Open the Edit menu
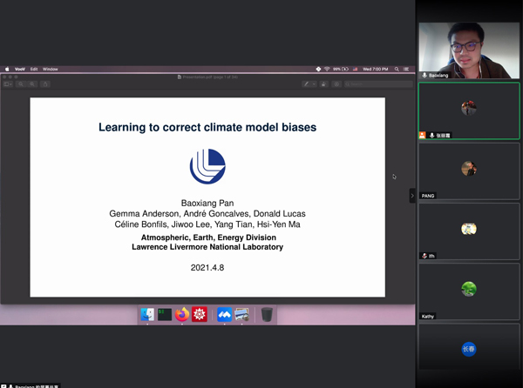Viewport: 523px width, 388px height. pos(34,70)
